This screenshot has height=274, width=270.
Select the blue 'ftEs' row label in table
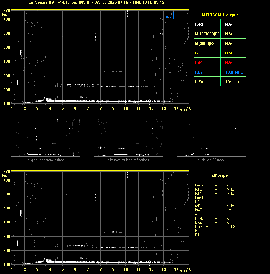199,72
